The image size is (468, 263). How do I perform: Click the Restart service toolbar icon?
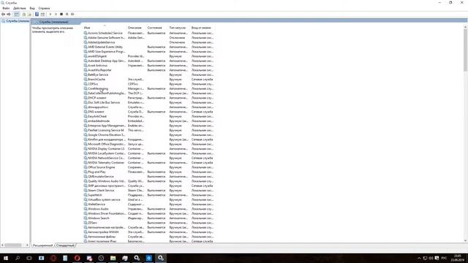tap(72, 15)
